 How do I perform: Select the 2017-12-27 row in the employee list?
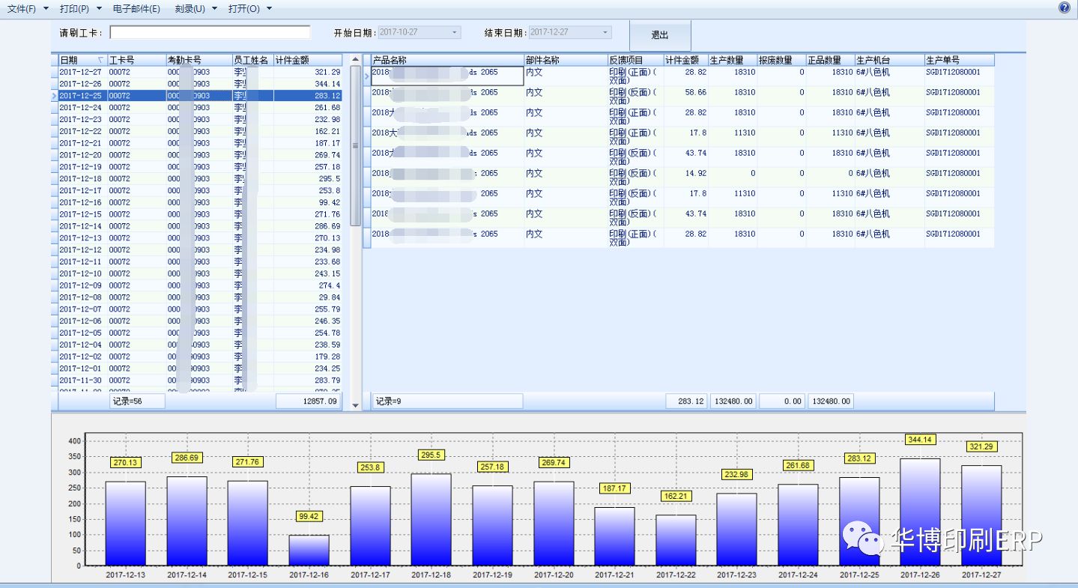point(200,72)
